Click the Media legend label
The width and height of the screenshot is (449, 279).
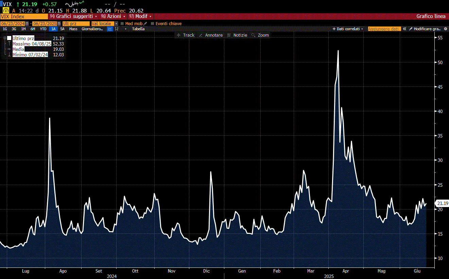(18, 49)
